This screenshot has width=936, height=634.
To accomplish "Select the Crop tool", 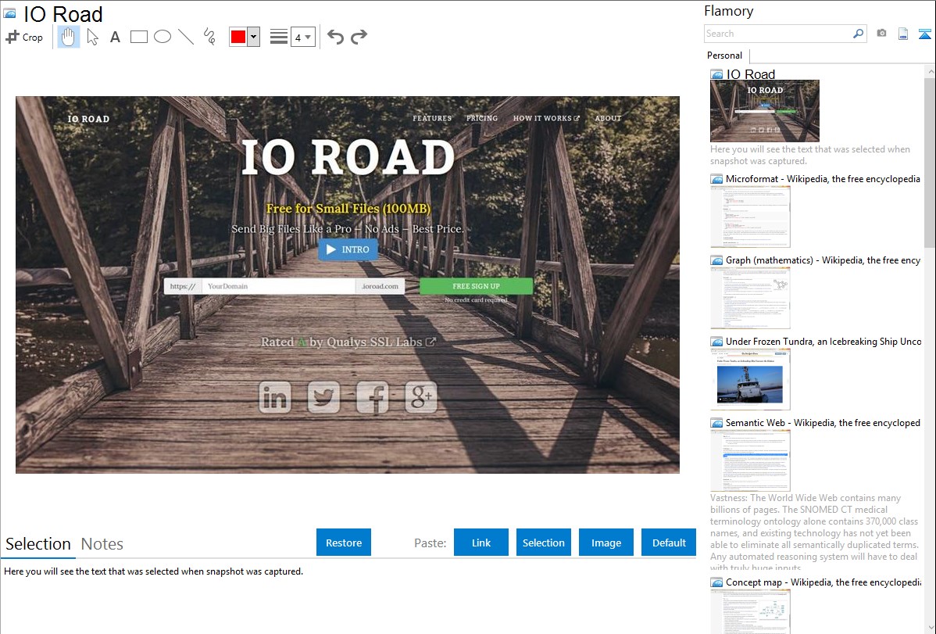I will (24, 37).
